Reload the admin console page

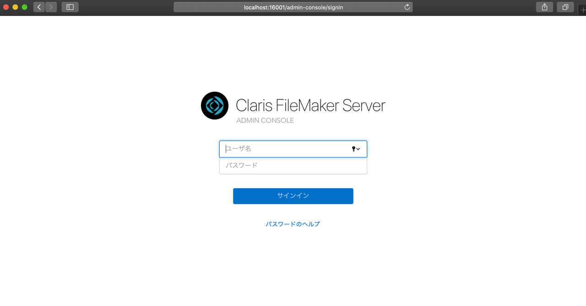coord(407,7)
